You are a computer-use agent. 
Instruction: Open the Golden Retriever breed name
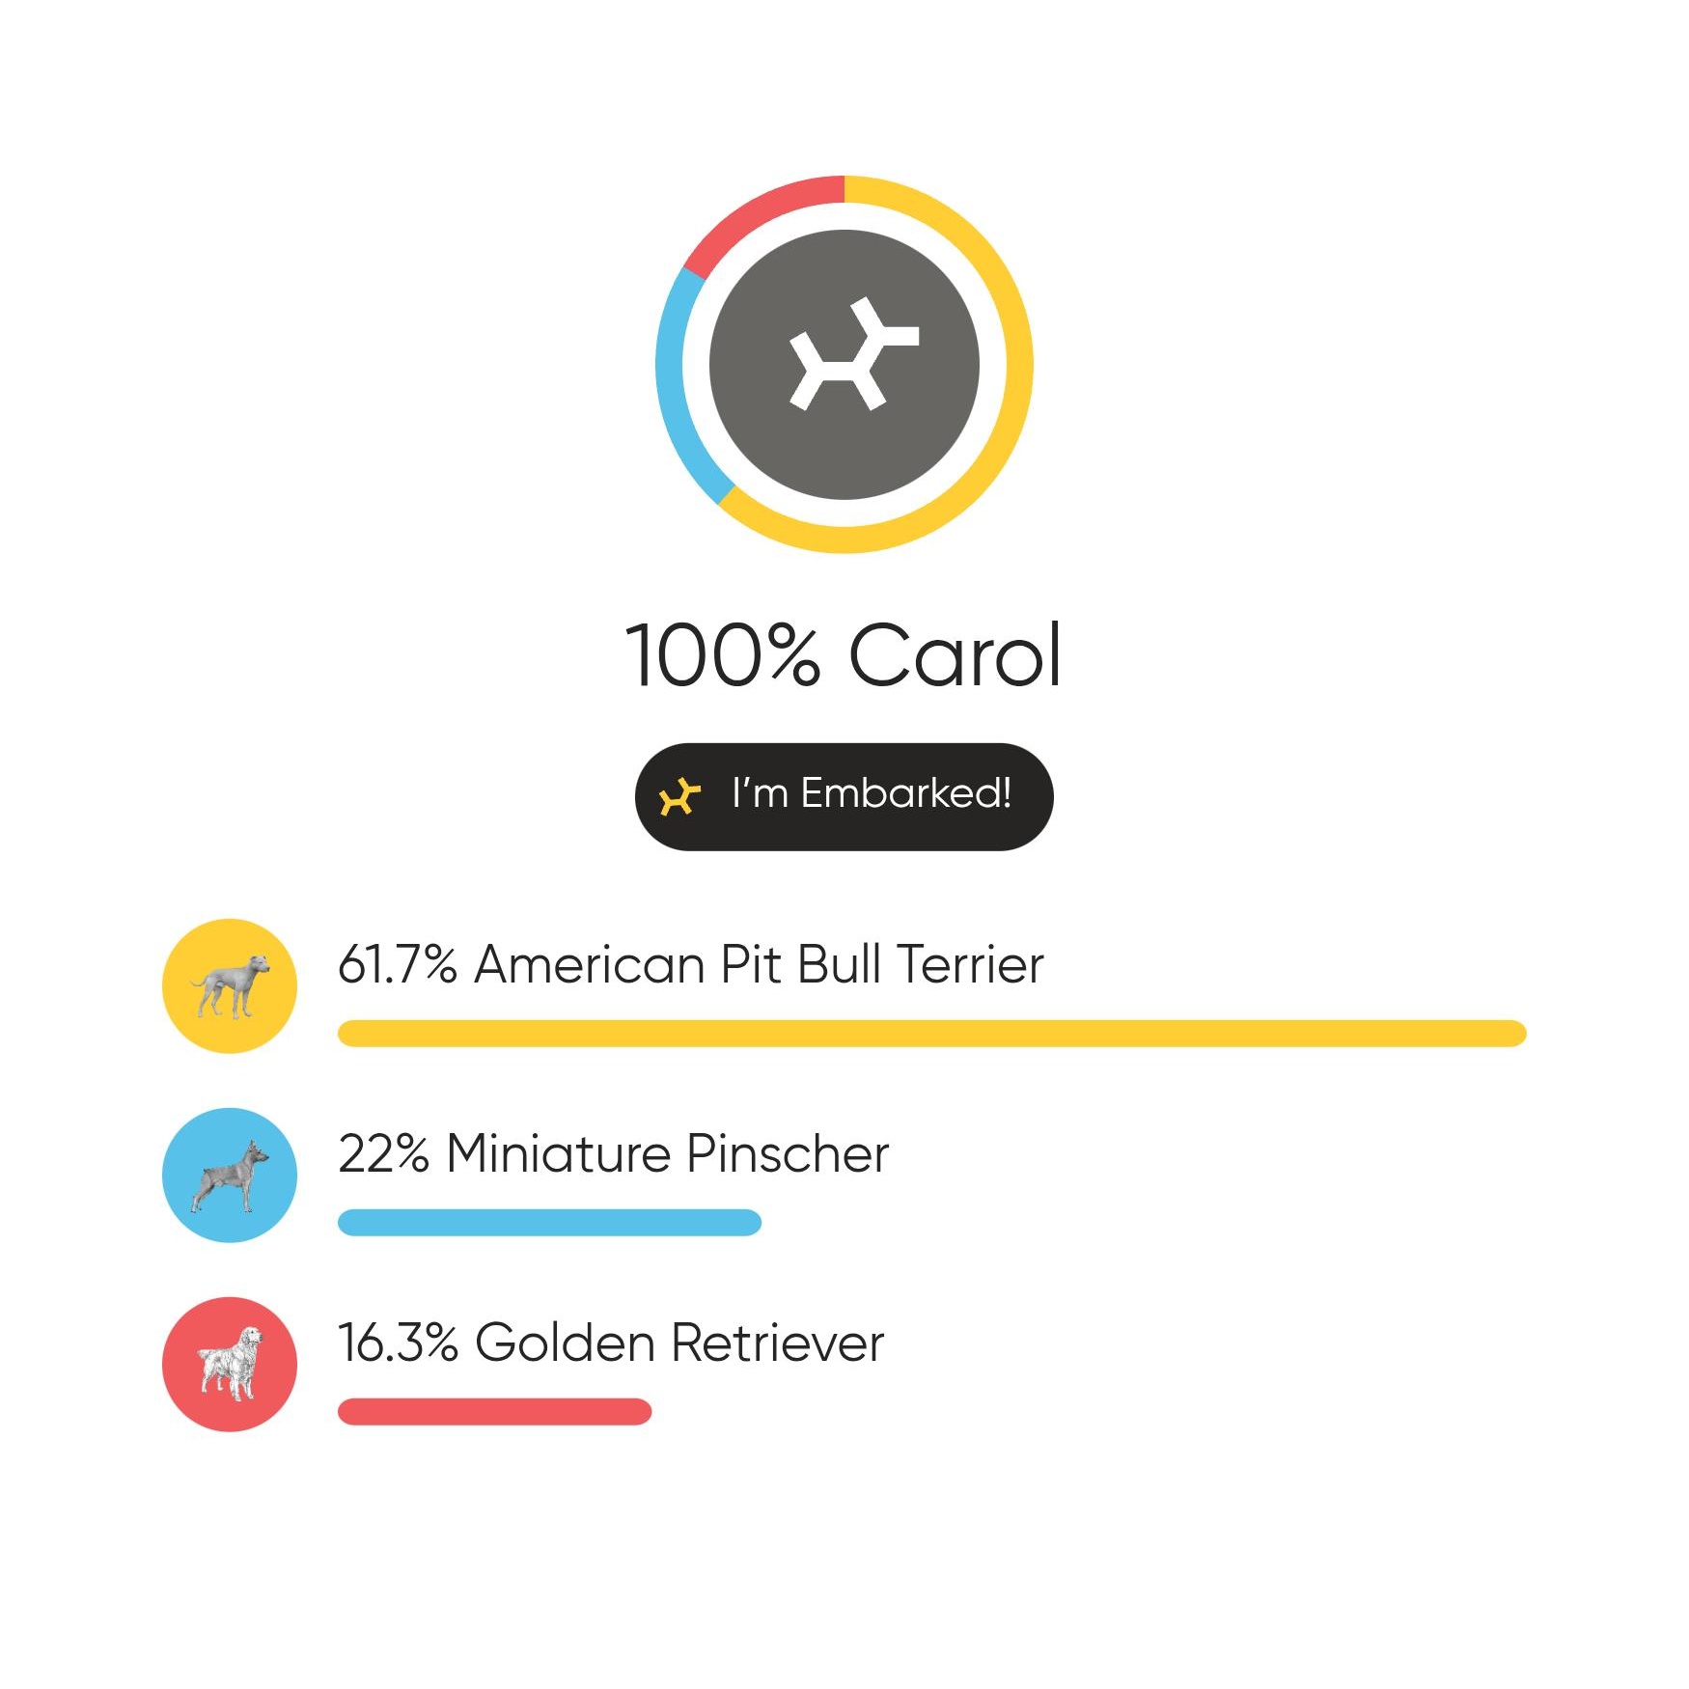pos(679,1343)
